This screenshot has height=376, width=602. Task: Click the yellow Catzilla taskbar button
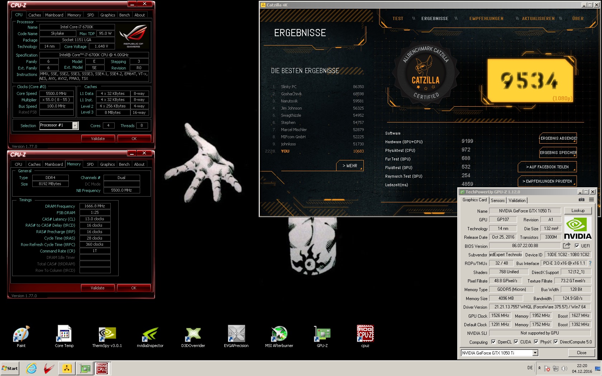(67, 368)
